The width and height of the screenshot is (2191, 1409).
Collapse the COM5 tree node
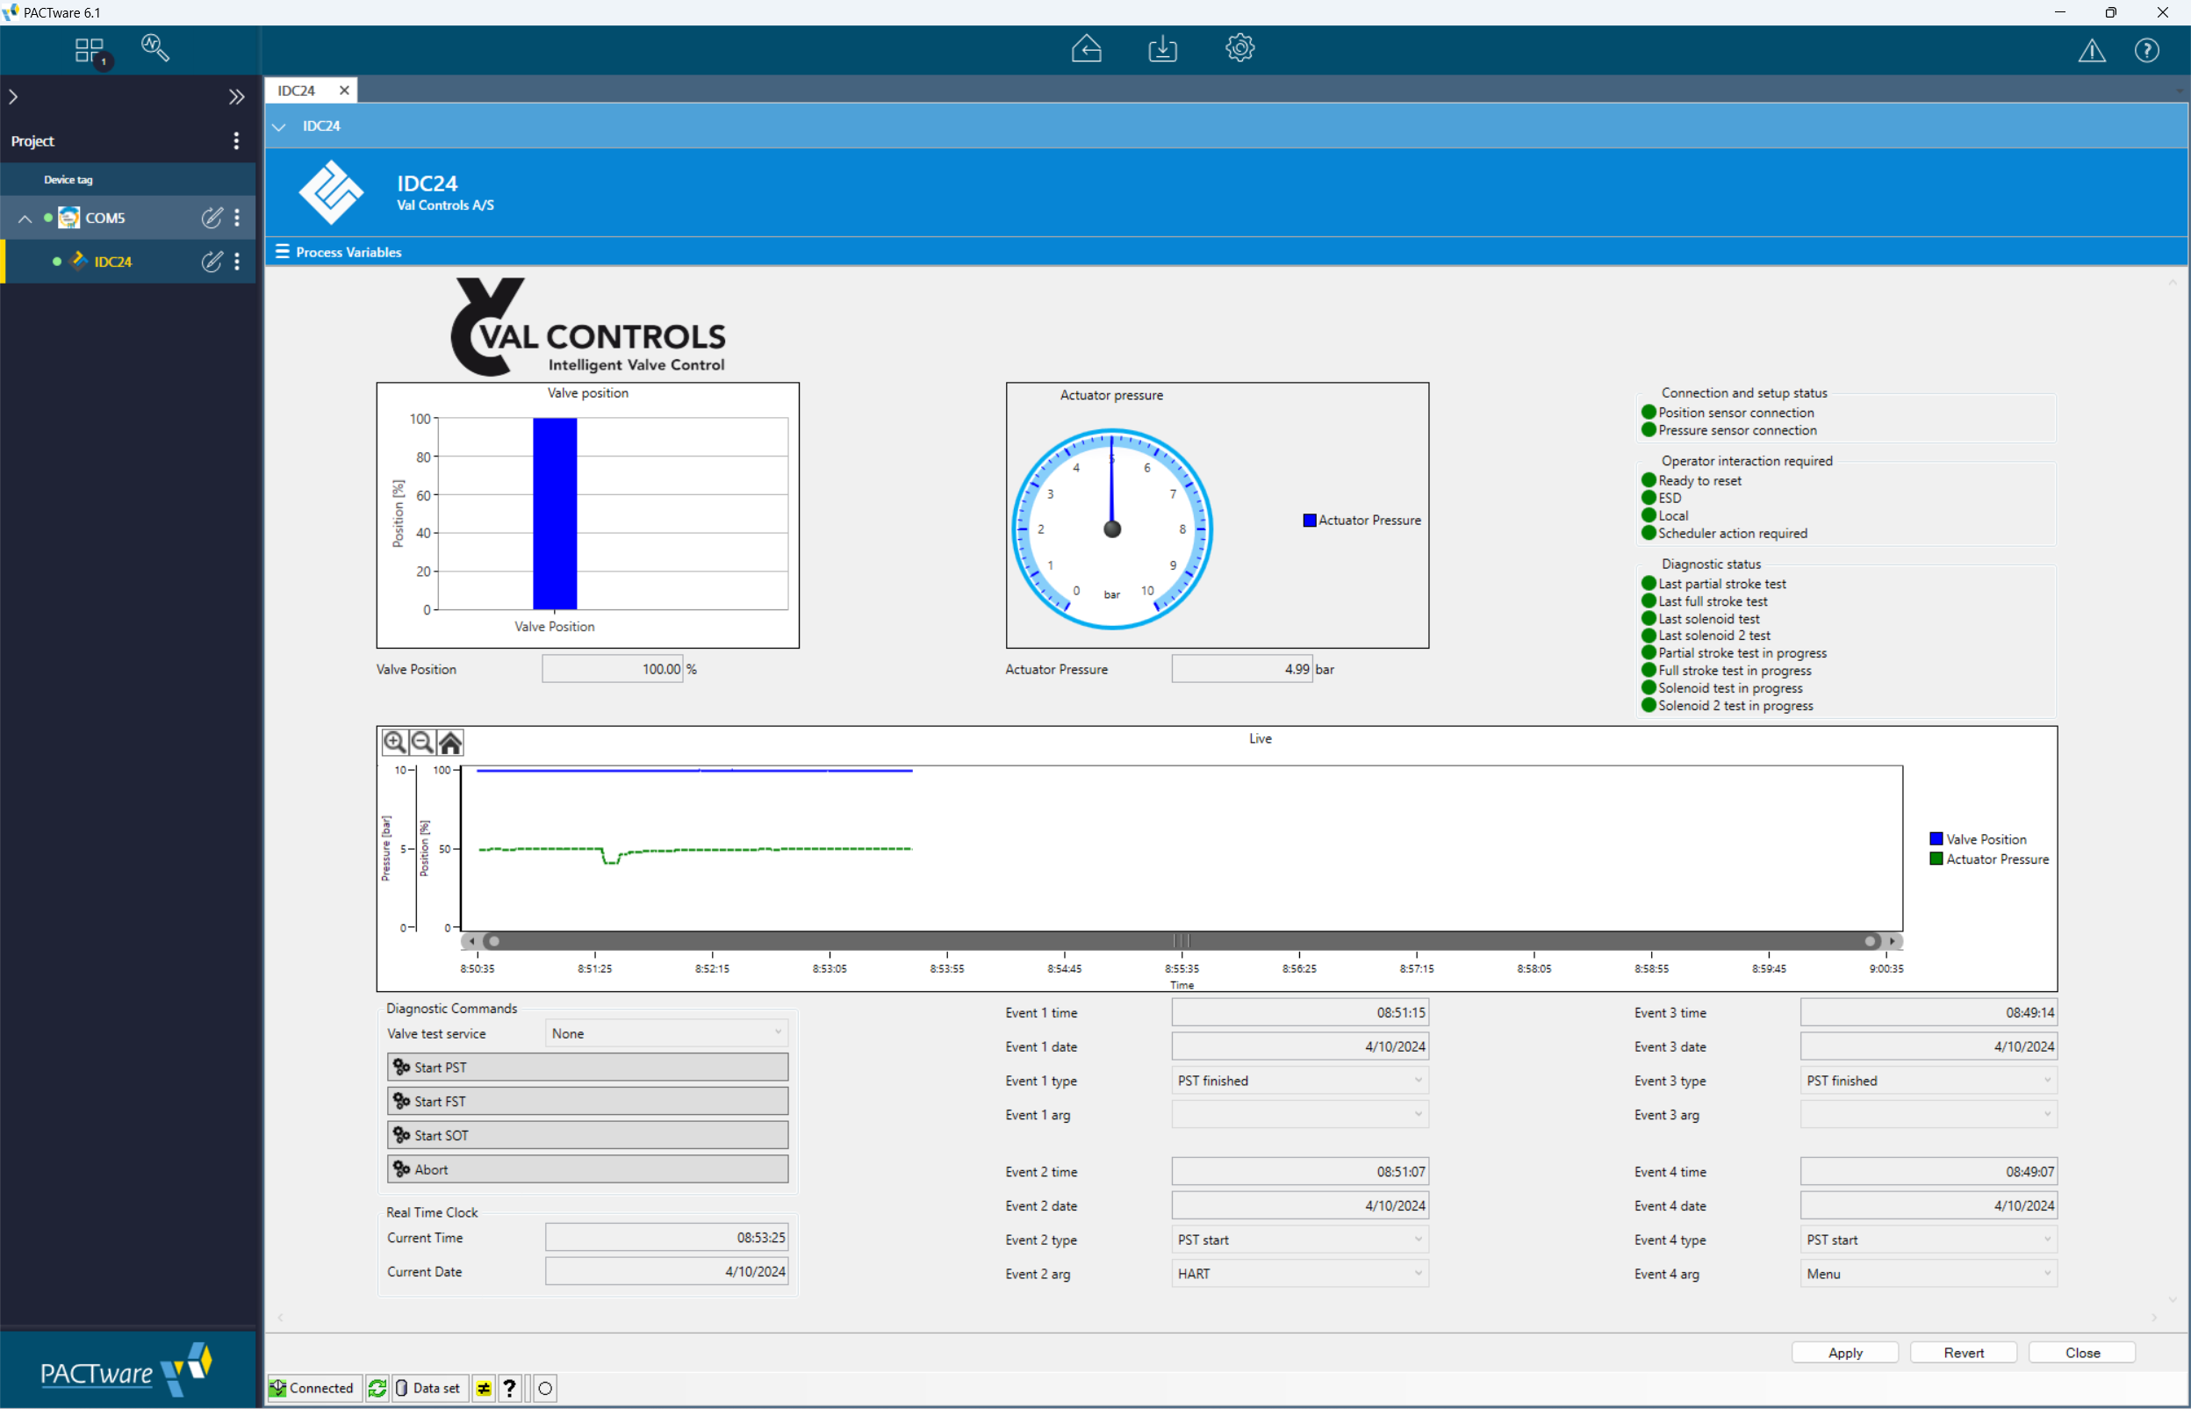25,219
